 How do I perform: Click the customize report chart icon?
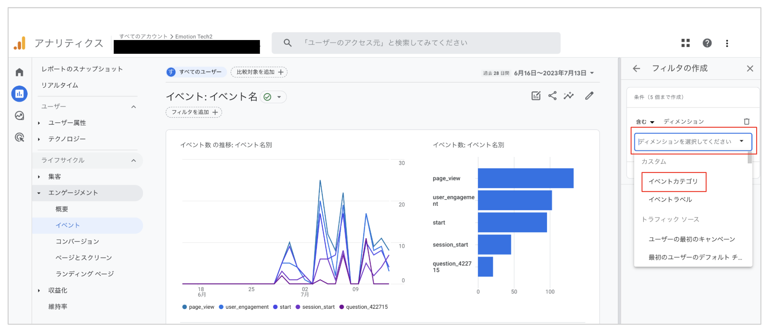tap(536, 96)
